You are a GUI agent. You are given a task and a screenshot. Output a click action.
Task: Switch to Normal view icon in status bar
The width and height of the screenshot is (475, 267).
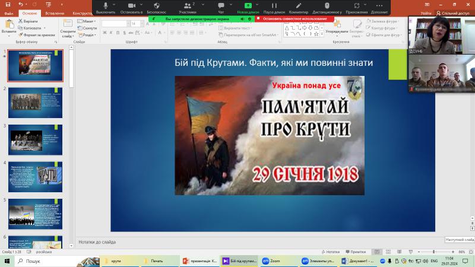(377, 252)
